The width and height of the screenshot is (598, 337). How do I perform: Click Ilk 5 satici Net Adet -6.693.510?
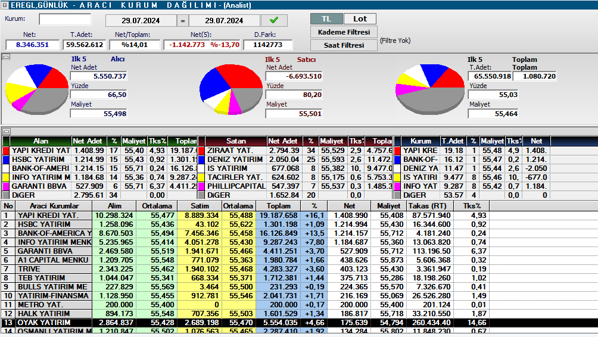click(x=294, y=76)
